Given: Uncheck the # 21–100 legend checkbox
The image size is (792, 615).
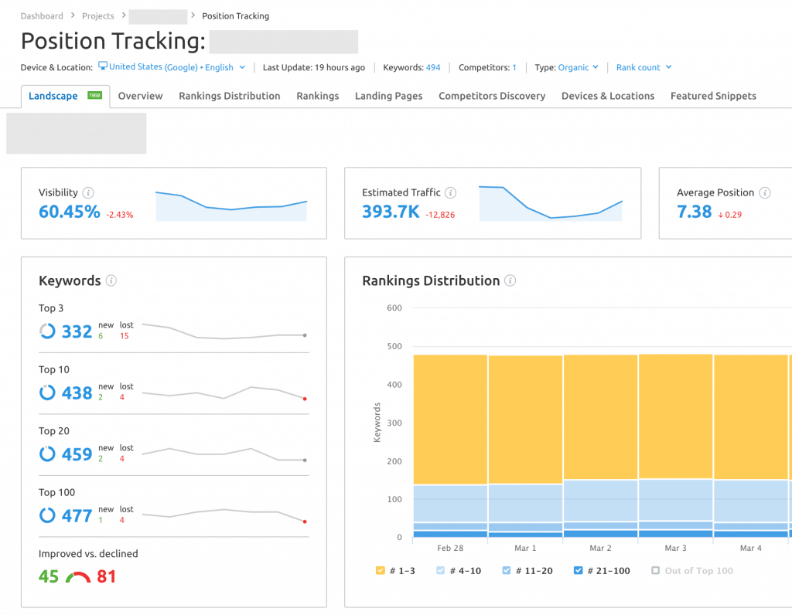Looking at the screenshot, I should [579, 571].
